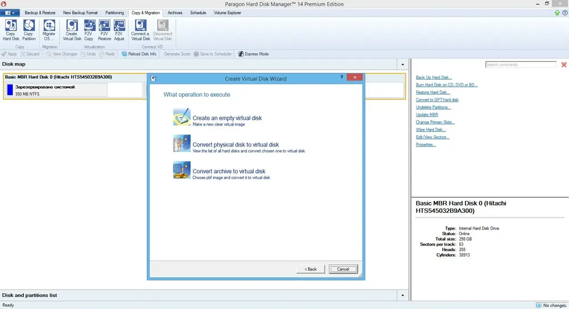Image resolution: width=569 pixels, height=309 pixels.
Task: Focus the Search commands field
Action: [521, 65]
